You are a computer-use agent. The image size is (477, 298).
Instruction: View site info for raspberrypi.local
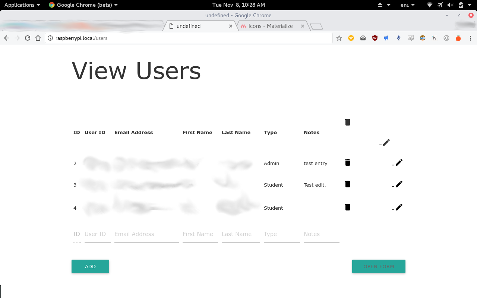point(50,38)
